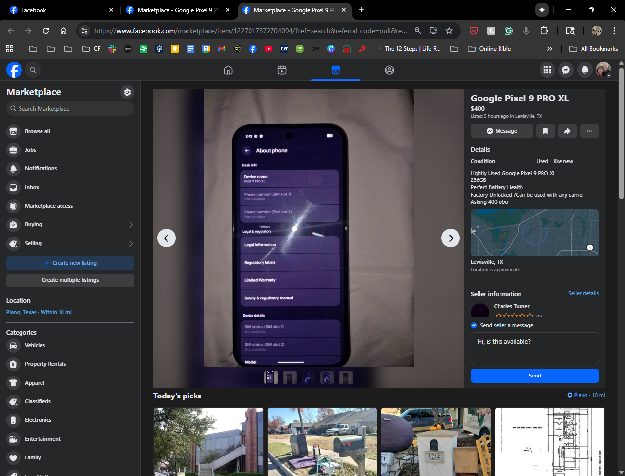Open the Messenger icon in top bar
Viewport: 625px width, 476px height.
point(565,70)
